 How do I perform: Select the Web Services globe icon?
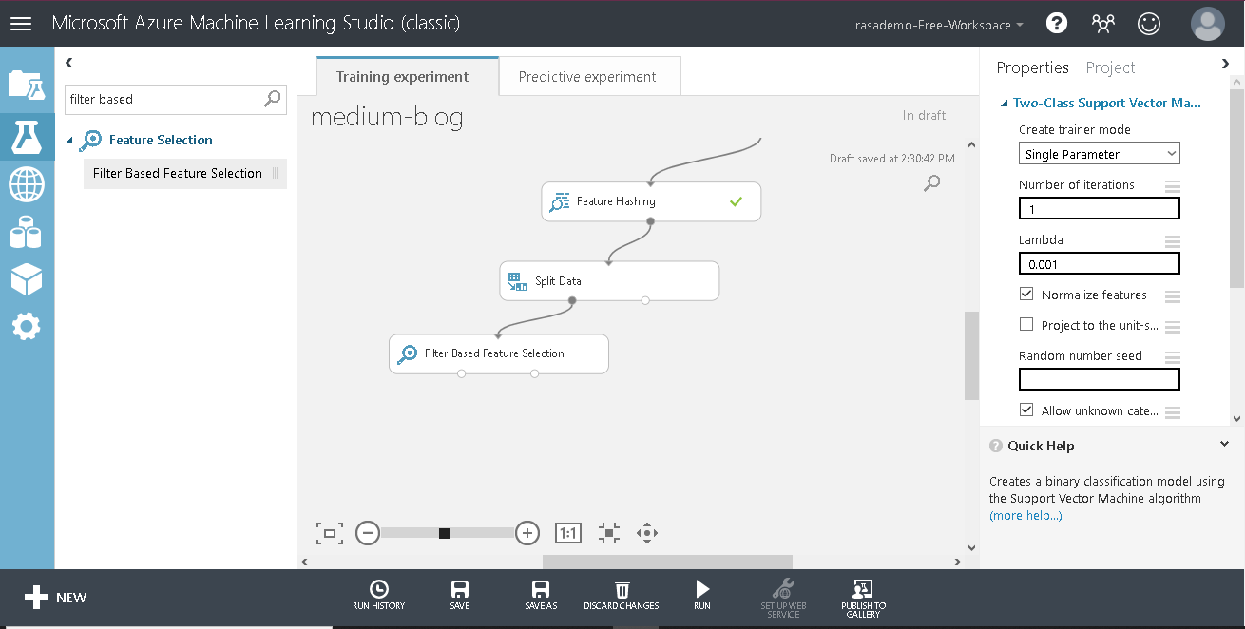[27, 184]
